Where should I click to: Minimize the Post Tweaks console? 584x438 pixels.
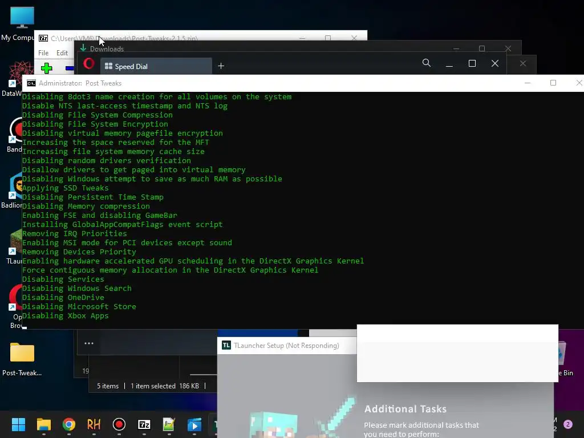[528, 83]
